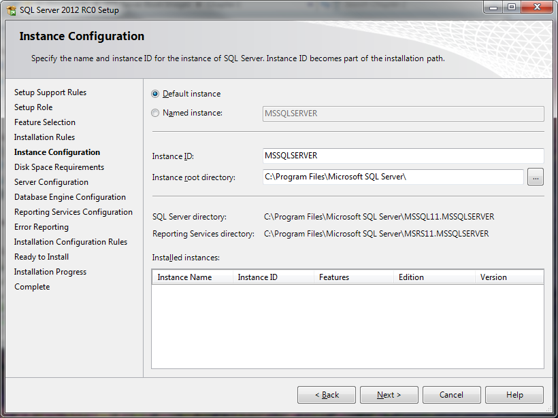Image resolution: width=558 pixels, height=418 pixels.
Task: Click the Edition column header
Action: click(x=435, y=277)
